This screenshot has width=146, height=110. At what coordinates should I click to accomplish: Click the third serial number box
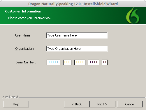click(80, 62)
